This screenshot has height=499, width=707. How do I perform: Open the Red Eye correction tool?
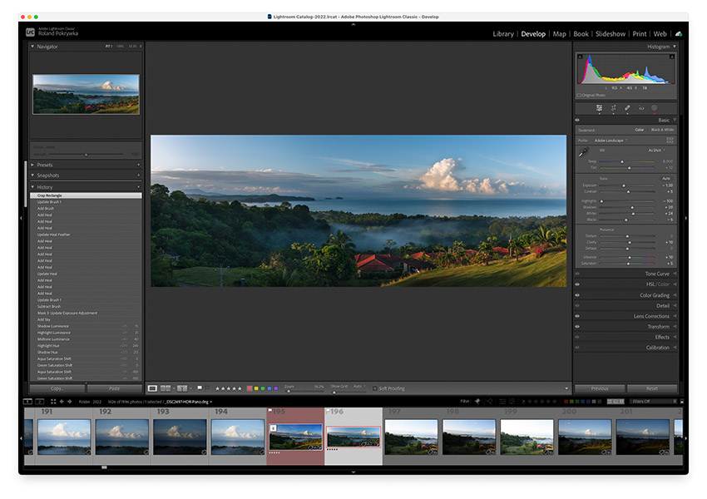click(x=641, y=108)
